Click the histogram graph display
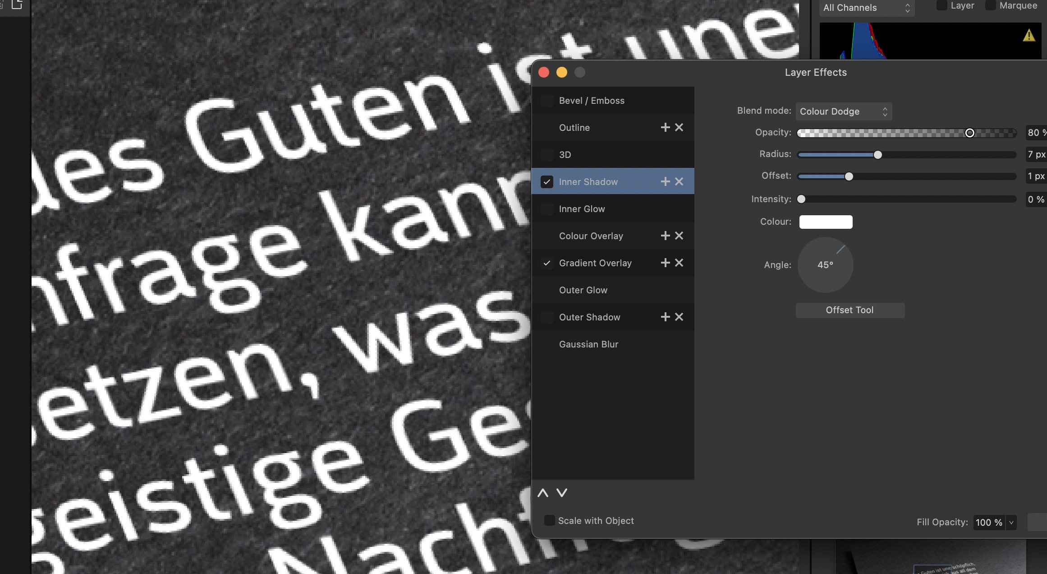 pos(931,41)
